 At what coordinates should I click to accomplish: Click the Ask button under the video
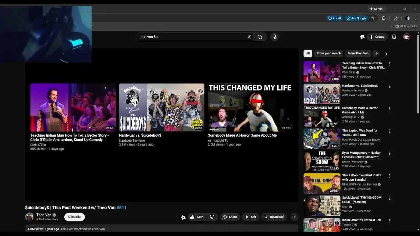click(x=250, y=217)
